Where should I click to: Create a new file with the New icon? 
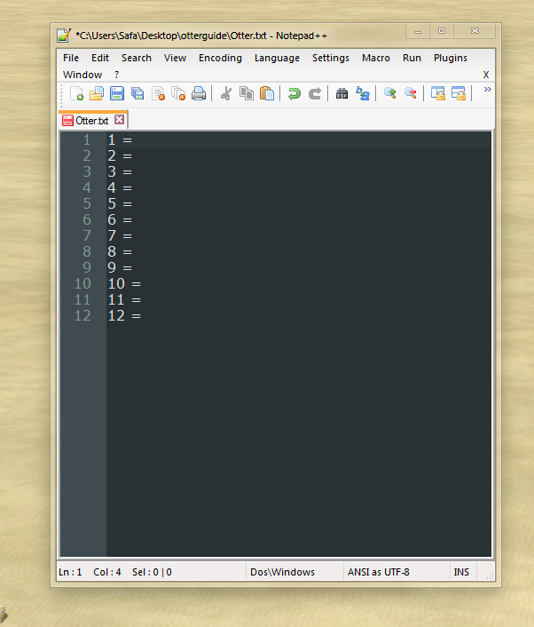[76, 93]
